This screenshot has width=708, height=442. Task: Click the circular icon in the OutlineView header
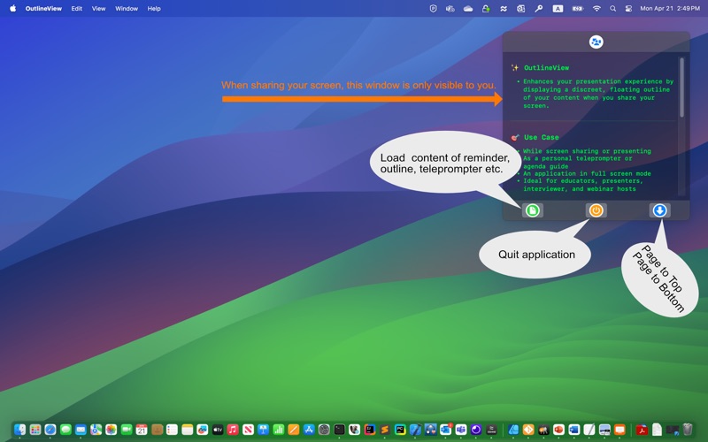pyautogui.click(x=596, y=42)
